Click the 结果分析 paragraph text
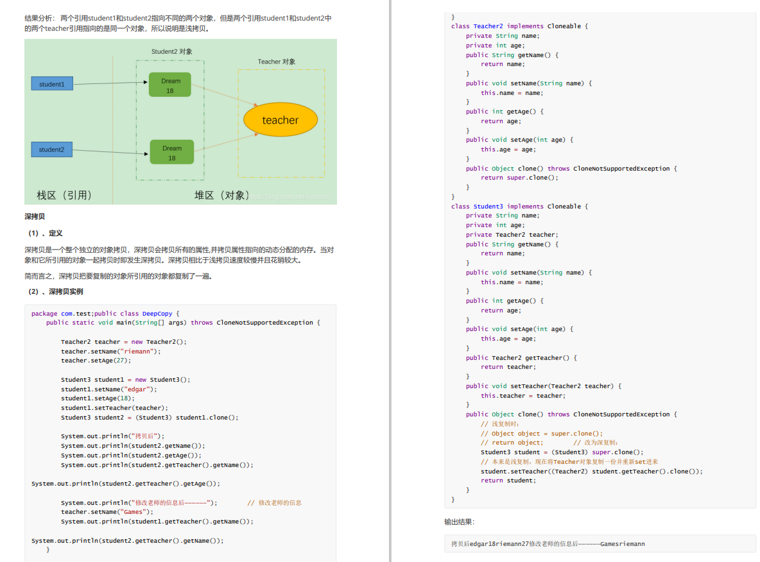Screen dimensions: 760x562 [178, 23]
